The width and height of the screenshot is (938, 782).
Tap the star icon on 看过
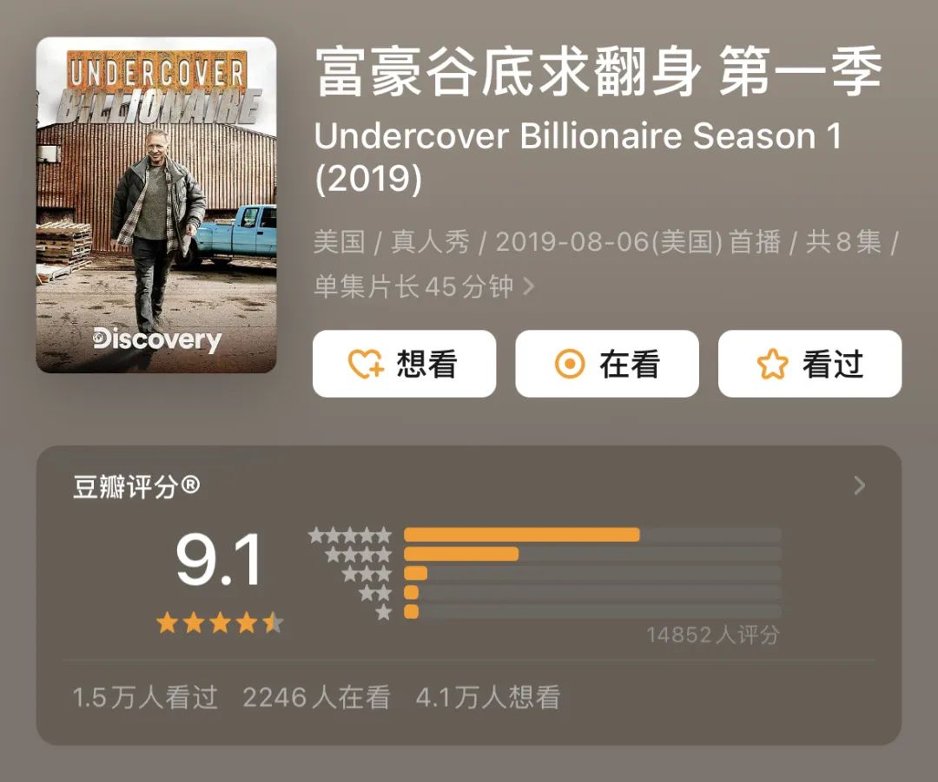tap(772, 364)
